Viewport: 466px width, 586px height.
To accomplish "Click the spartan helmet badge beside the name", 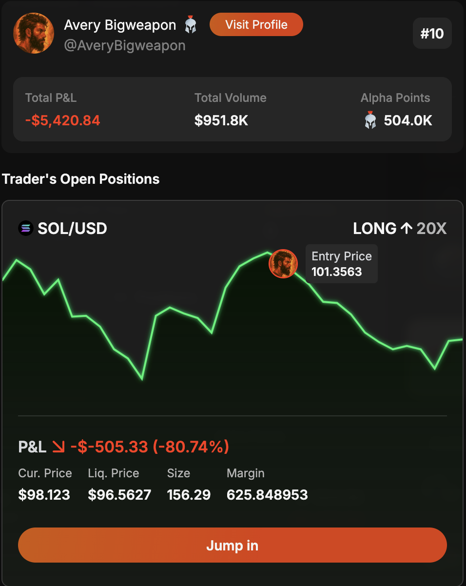I will [x=191, y=25].
